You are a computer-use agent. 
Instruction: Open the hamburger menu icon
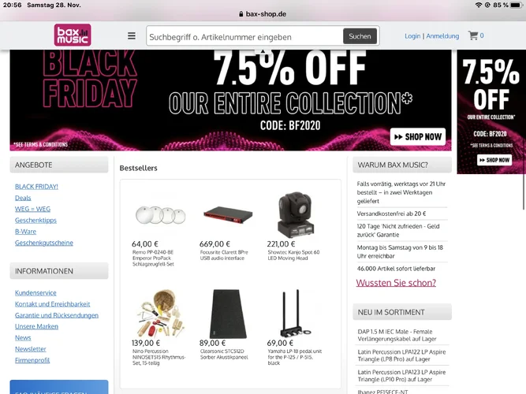(x=132, y=35)
